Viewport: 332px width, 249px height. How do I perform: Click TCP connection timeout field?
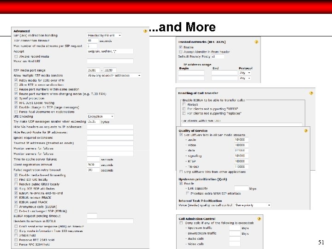93,41
